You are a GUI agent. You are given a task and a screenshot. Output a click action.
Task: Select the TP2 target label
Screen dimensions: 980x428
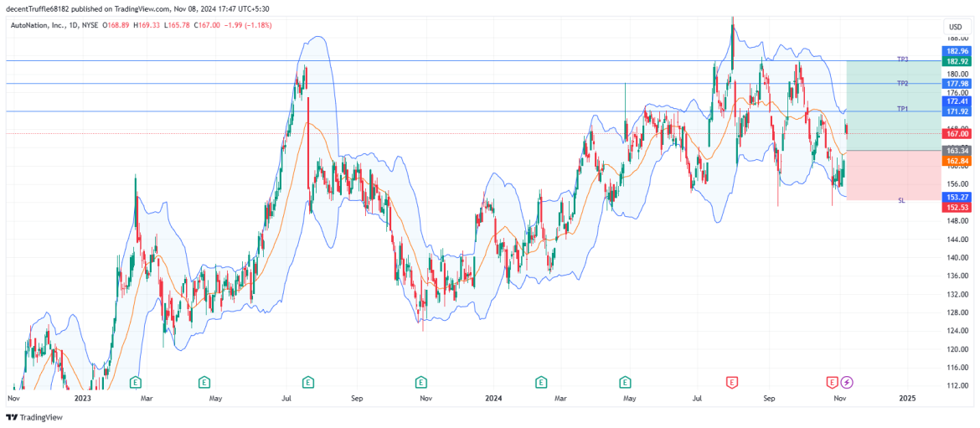point(902,84)
